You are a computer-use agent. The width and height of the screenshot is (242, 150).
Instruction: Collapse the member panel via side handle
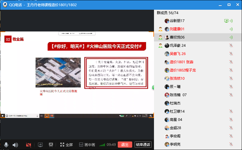click(153, 87)
